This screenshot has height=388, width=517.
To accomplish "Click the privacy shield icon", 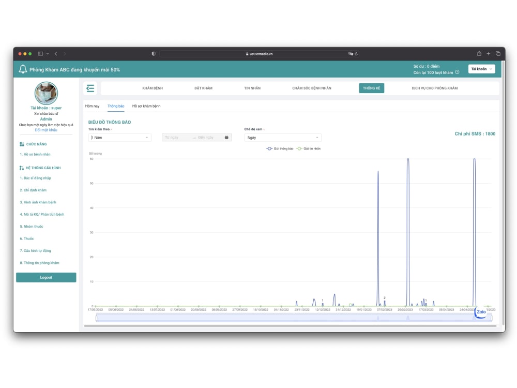I will coord(154,54).
